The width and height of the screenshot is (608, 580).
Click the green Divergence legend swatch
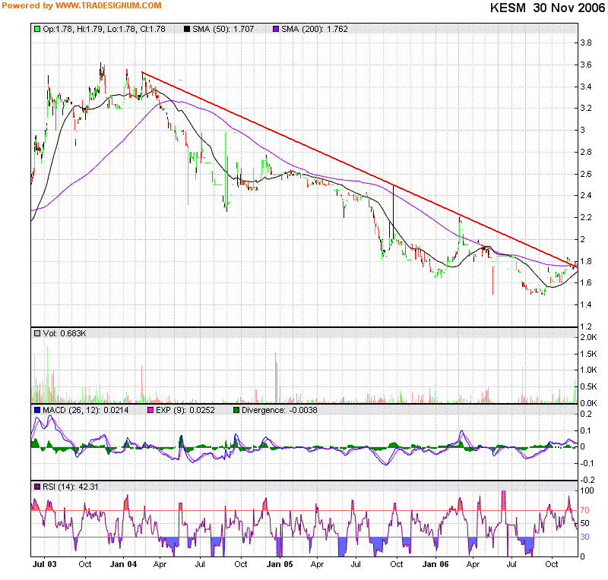click(x=236, y=410)
